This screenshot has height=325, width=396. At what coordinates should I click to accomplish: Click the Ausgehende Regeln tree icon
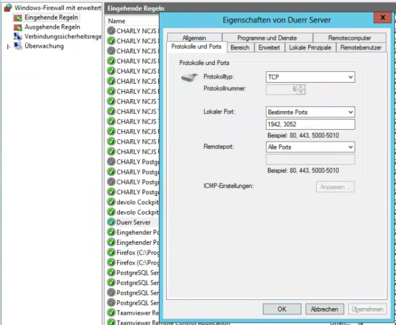click(18, 27)
